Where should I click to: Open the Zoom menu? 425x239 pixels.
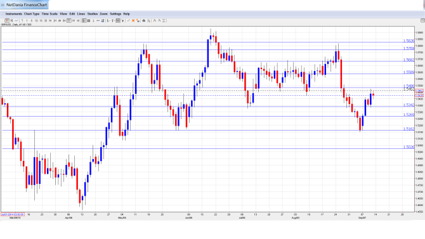[x=103, y=14]
